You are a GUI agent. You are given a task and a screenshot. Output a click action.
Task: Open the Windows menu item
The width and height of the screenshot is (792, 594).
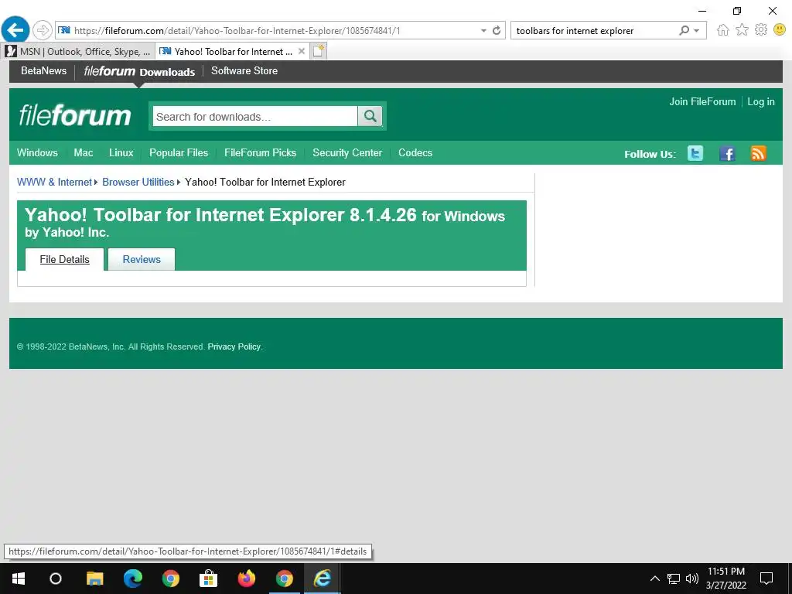[x=37, y=152]
